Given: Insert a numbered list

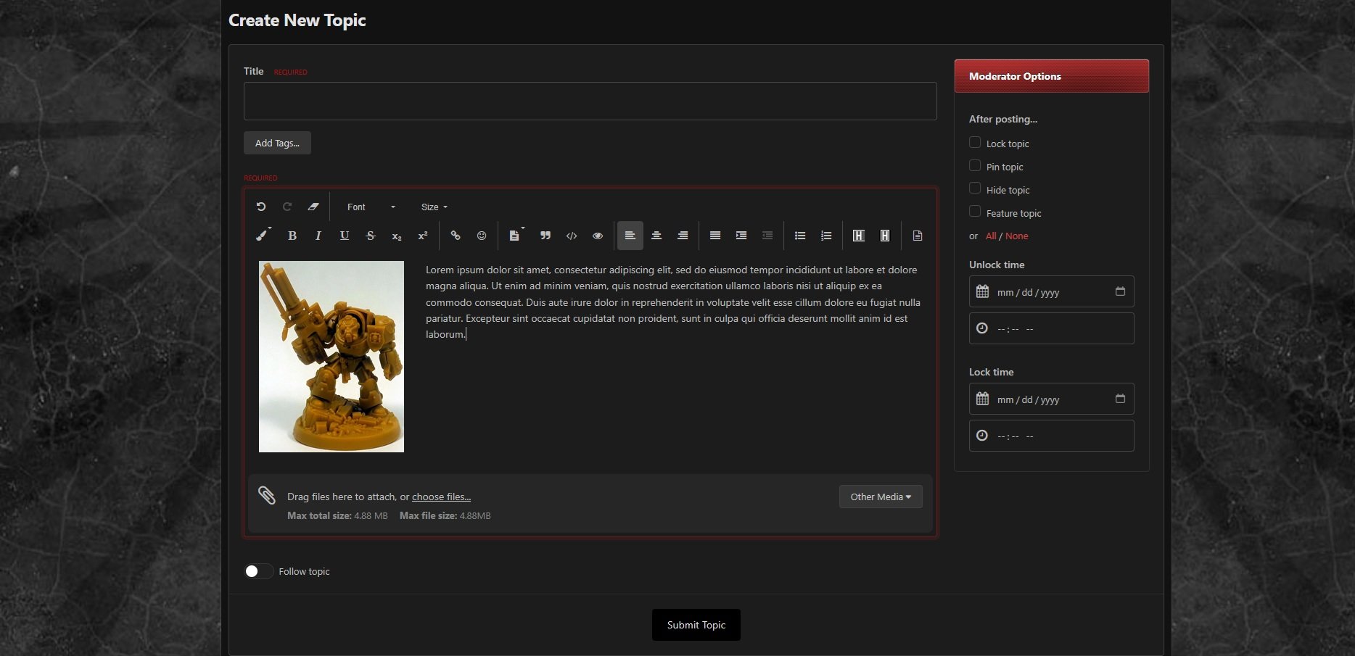Looking at the screenshot, I should point(826,236).
